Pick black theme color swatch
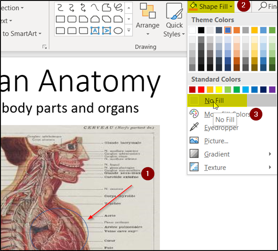Viewport: 278px width, 251px height. coord(201,30)
